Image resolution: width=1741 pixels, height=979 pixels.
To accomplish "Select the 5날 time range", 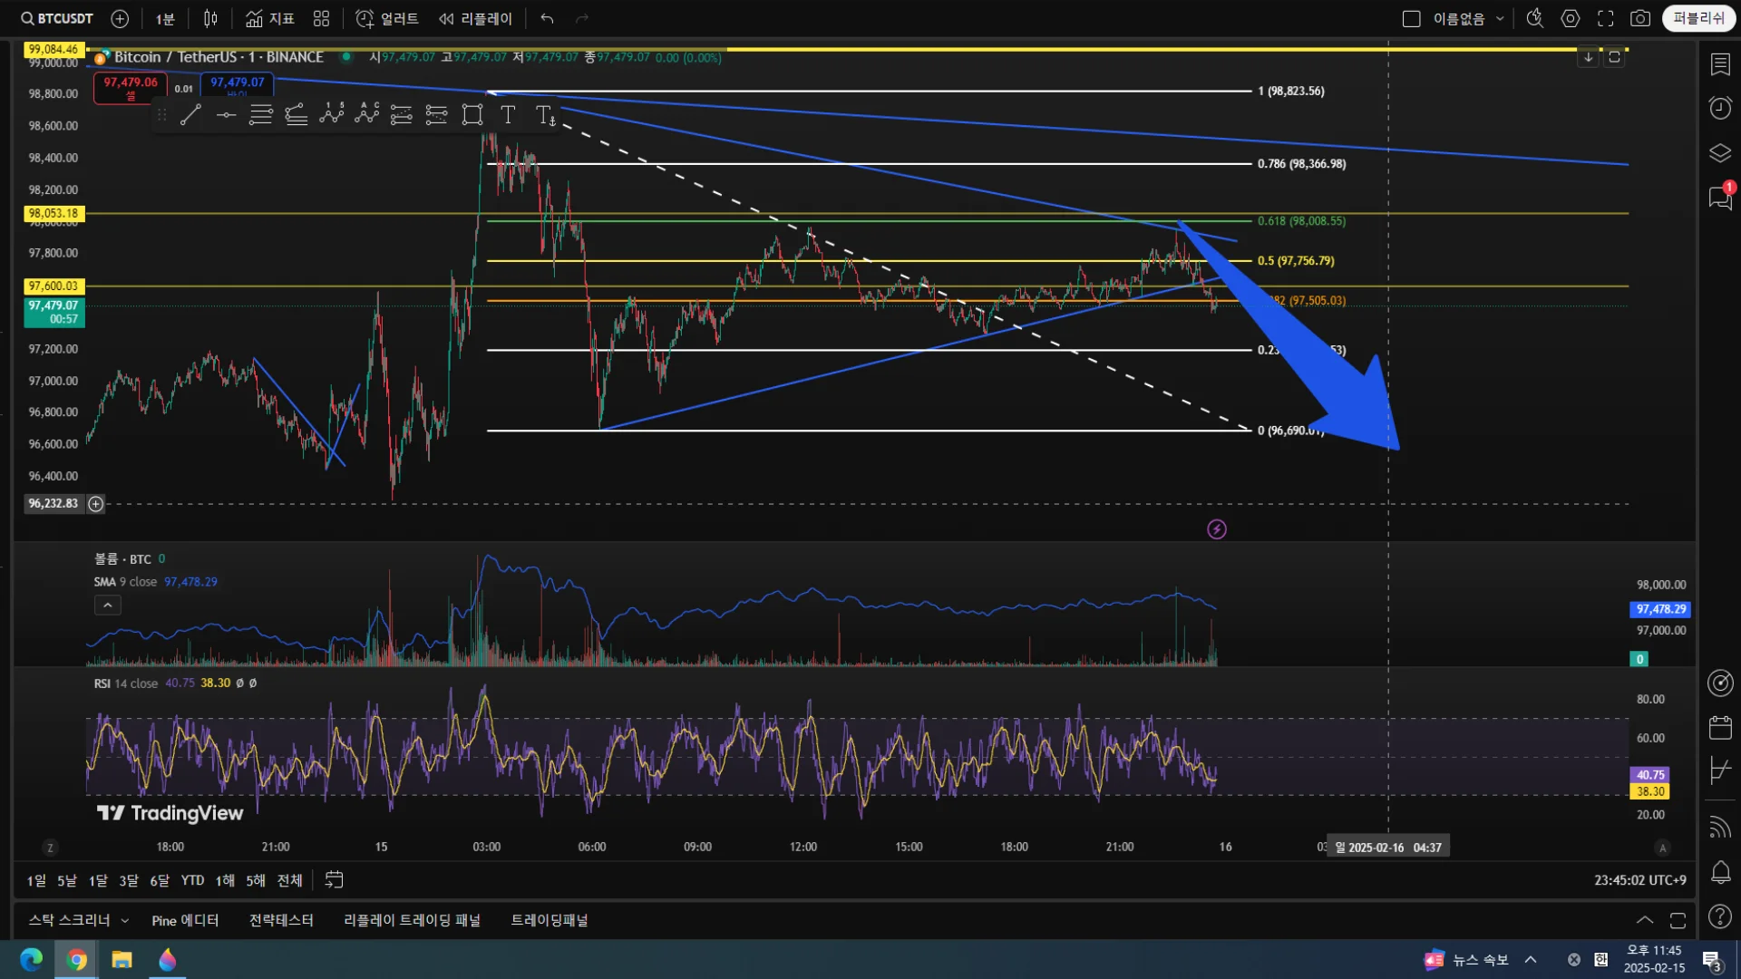I will [66, 880].
